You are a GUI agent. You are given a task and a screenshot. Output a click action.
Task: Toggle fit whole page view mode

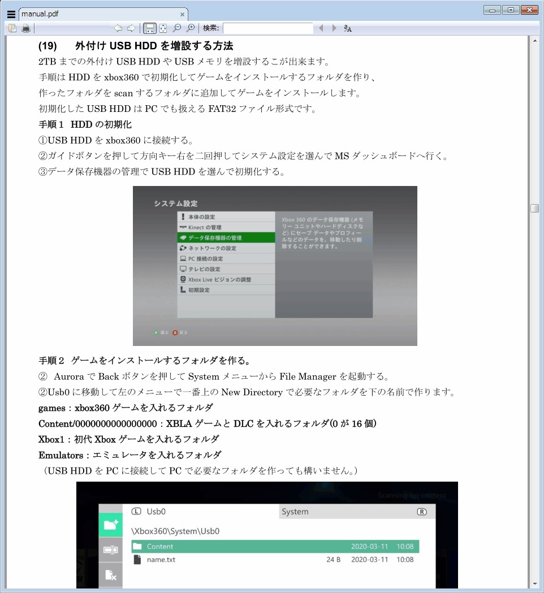point(162,28)
